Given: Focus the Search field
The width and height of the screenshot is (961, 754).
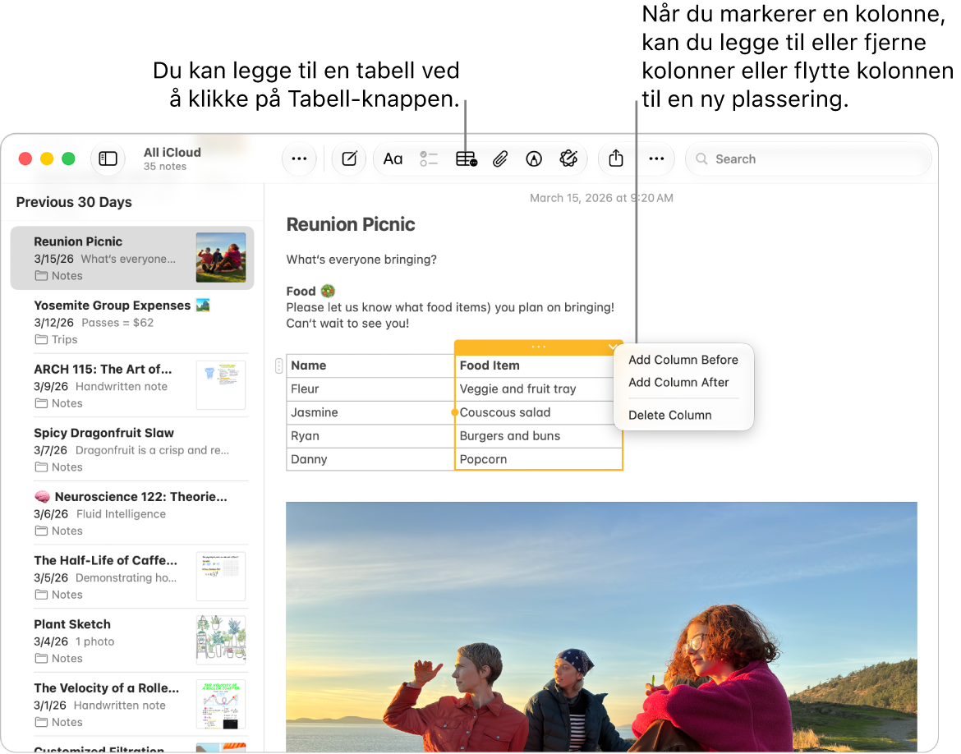Looking at the screenshot, I should point(808,159).
